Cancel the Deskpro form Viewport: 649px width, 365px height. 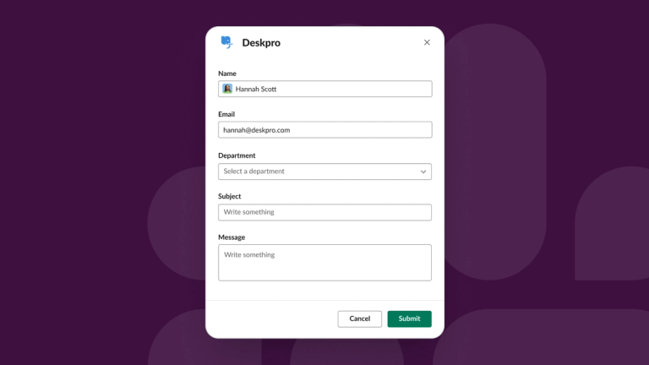pos(360,319)
